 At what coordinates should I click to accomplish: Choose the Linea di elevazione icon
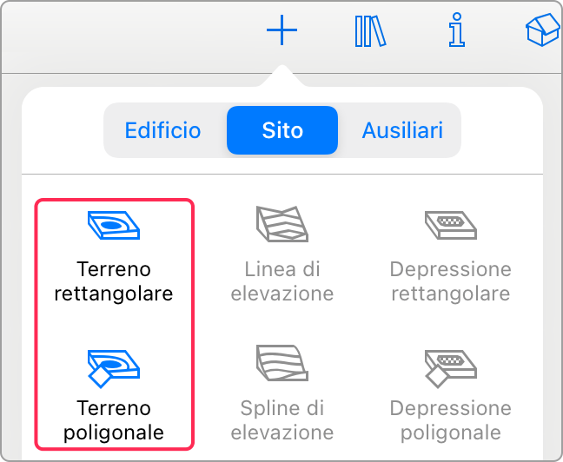[x=282, y=224]
